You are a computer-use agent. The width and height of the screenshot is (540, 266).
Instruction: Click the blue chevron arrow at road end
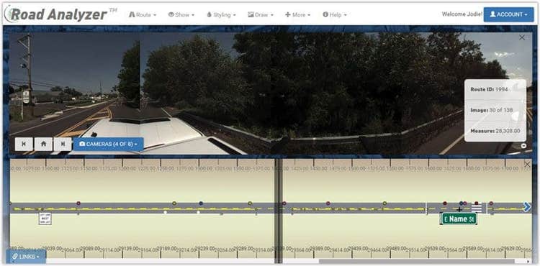pyautogui.click(x=527, y=207)
